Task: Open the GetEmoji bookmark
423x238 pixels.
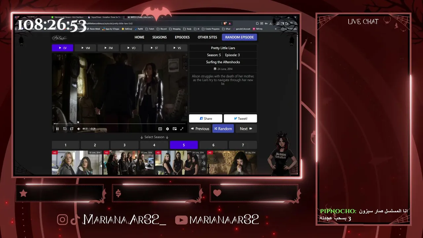Action: click(127, 29)
